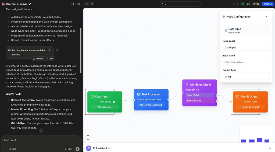Click the Input Value field
The image size is (275, 152).
(x=246, y=62)
